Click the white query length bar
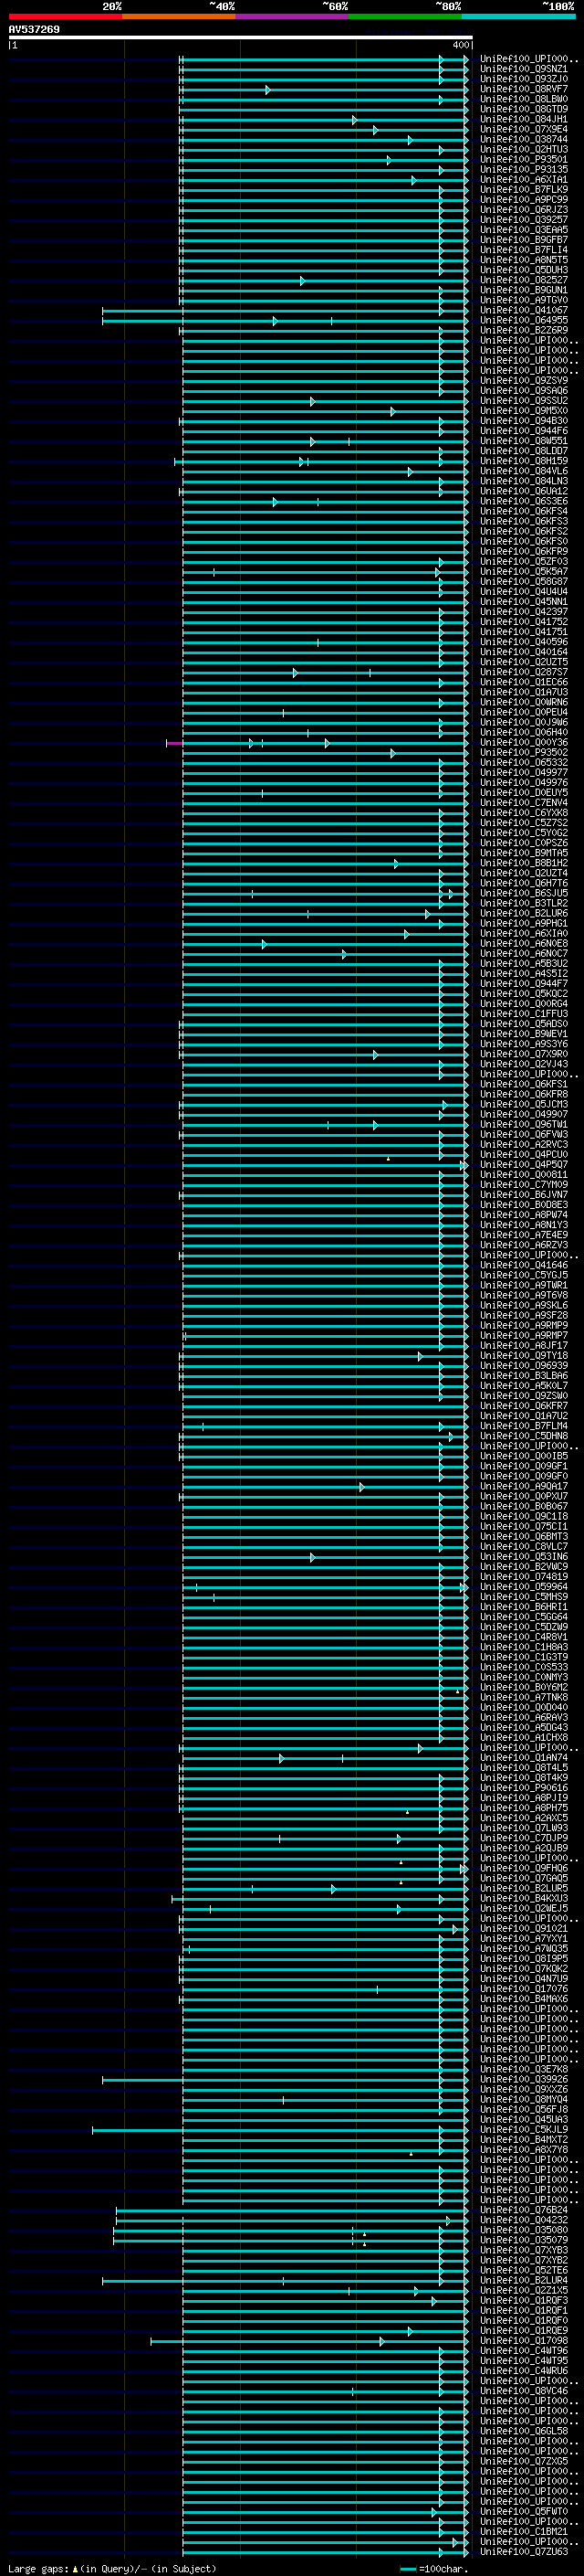This screenshot has width=584, height=2576. (241, 38)
